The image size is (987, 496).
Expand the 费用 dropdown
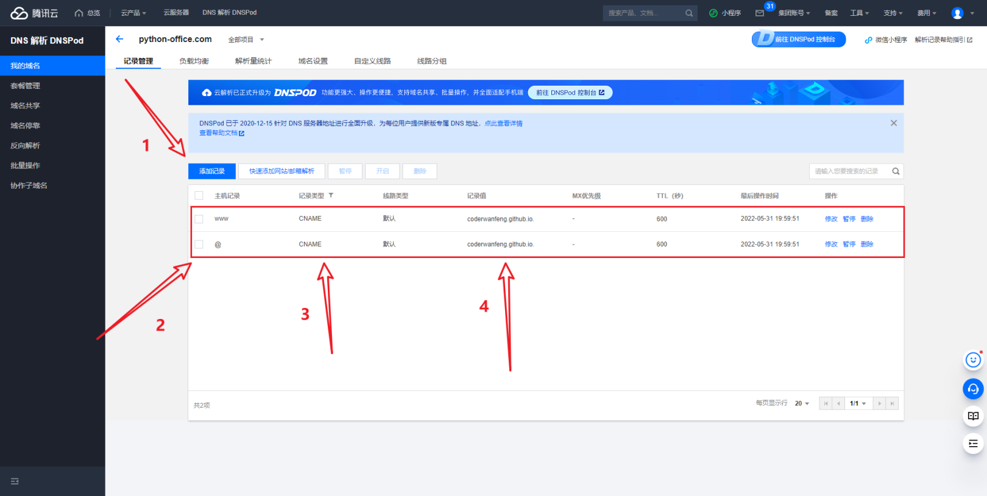pos(927,13)
